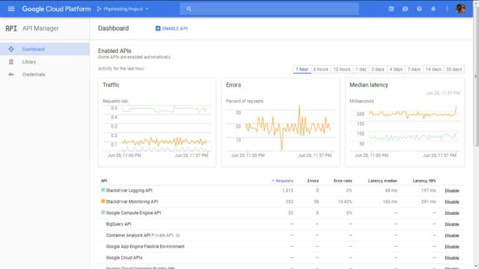
Task: Open Google Compute Engine API link
Action: coord(133,213)
